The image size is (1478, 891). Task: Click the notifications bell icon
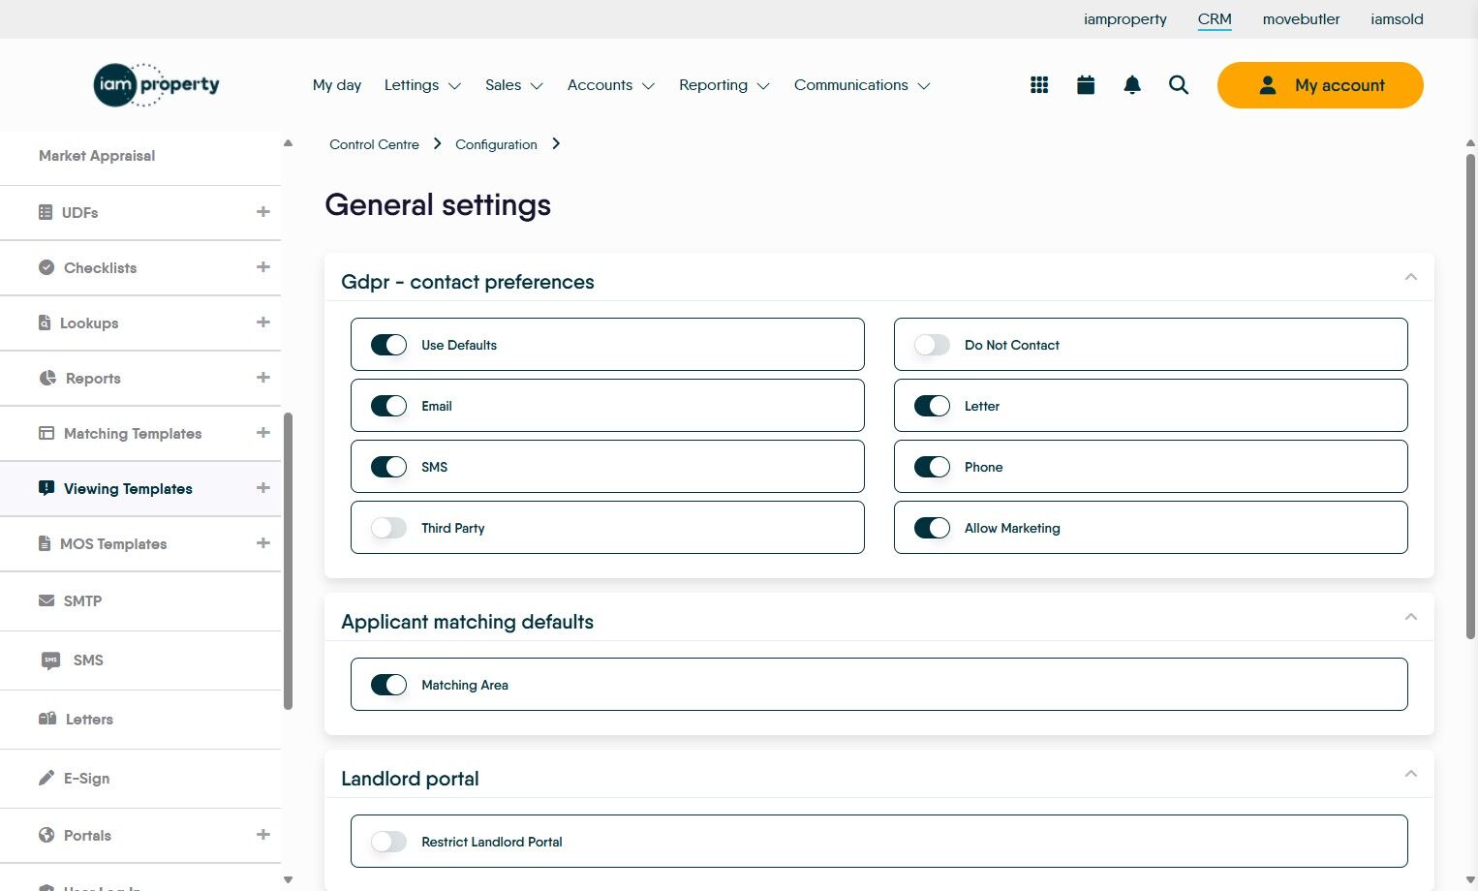pos(1132,85)
